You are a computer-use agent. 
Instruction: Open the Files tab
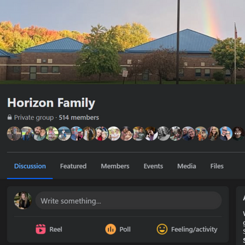pos(217,166)
